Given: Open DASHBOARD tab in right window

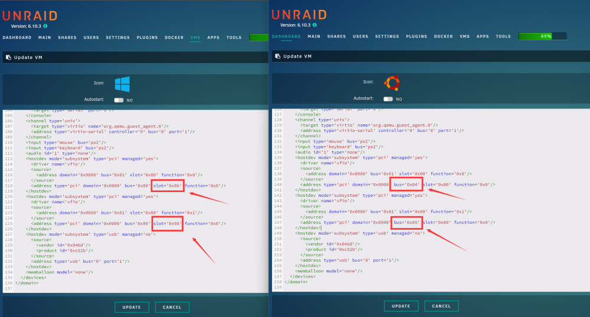Looking at the screenshot, I should [x=286, y=37].
